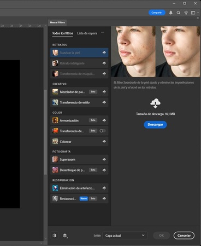Click the Compartir button
Screen dimensions: 201x246
click(x=157, y=13)
